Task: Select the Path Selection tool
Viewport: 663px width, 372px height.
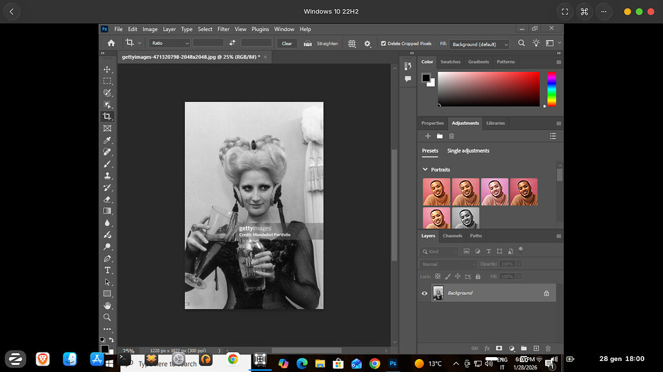Action: tap(107, 282)
